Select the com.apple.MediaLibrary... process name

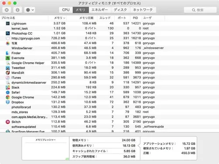coord(29,117)
